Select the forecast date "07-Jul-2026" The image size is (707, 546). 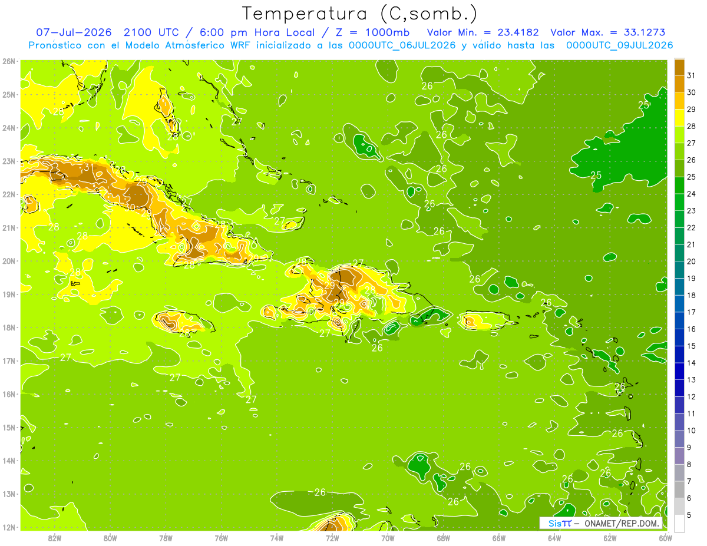click(x=73, y=32)
